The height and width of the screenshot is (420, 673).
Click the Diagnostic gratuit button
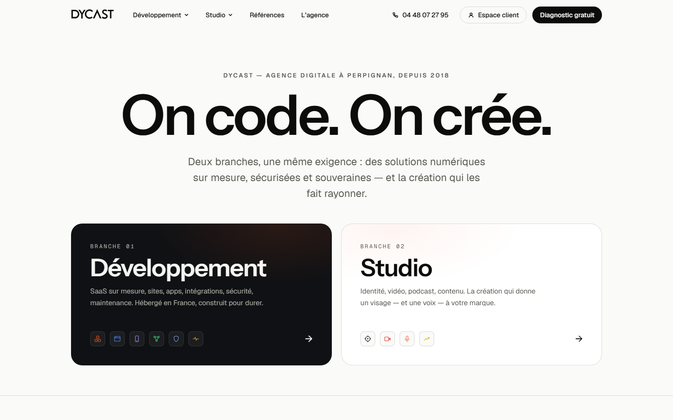point(567,15)
